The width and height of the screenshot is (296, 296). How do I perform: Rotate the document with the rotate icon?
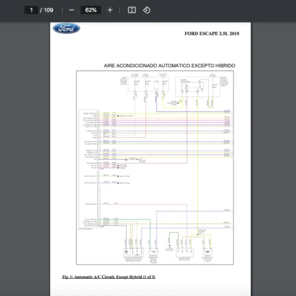point(147,10)
